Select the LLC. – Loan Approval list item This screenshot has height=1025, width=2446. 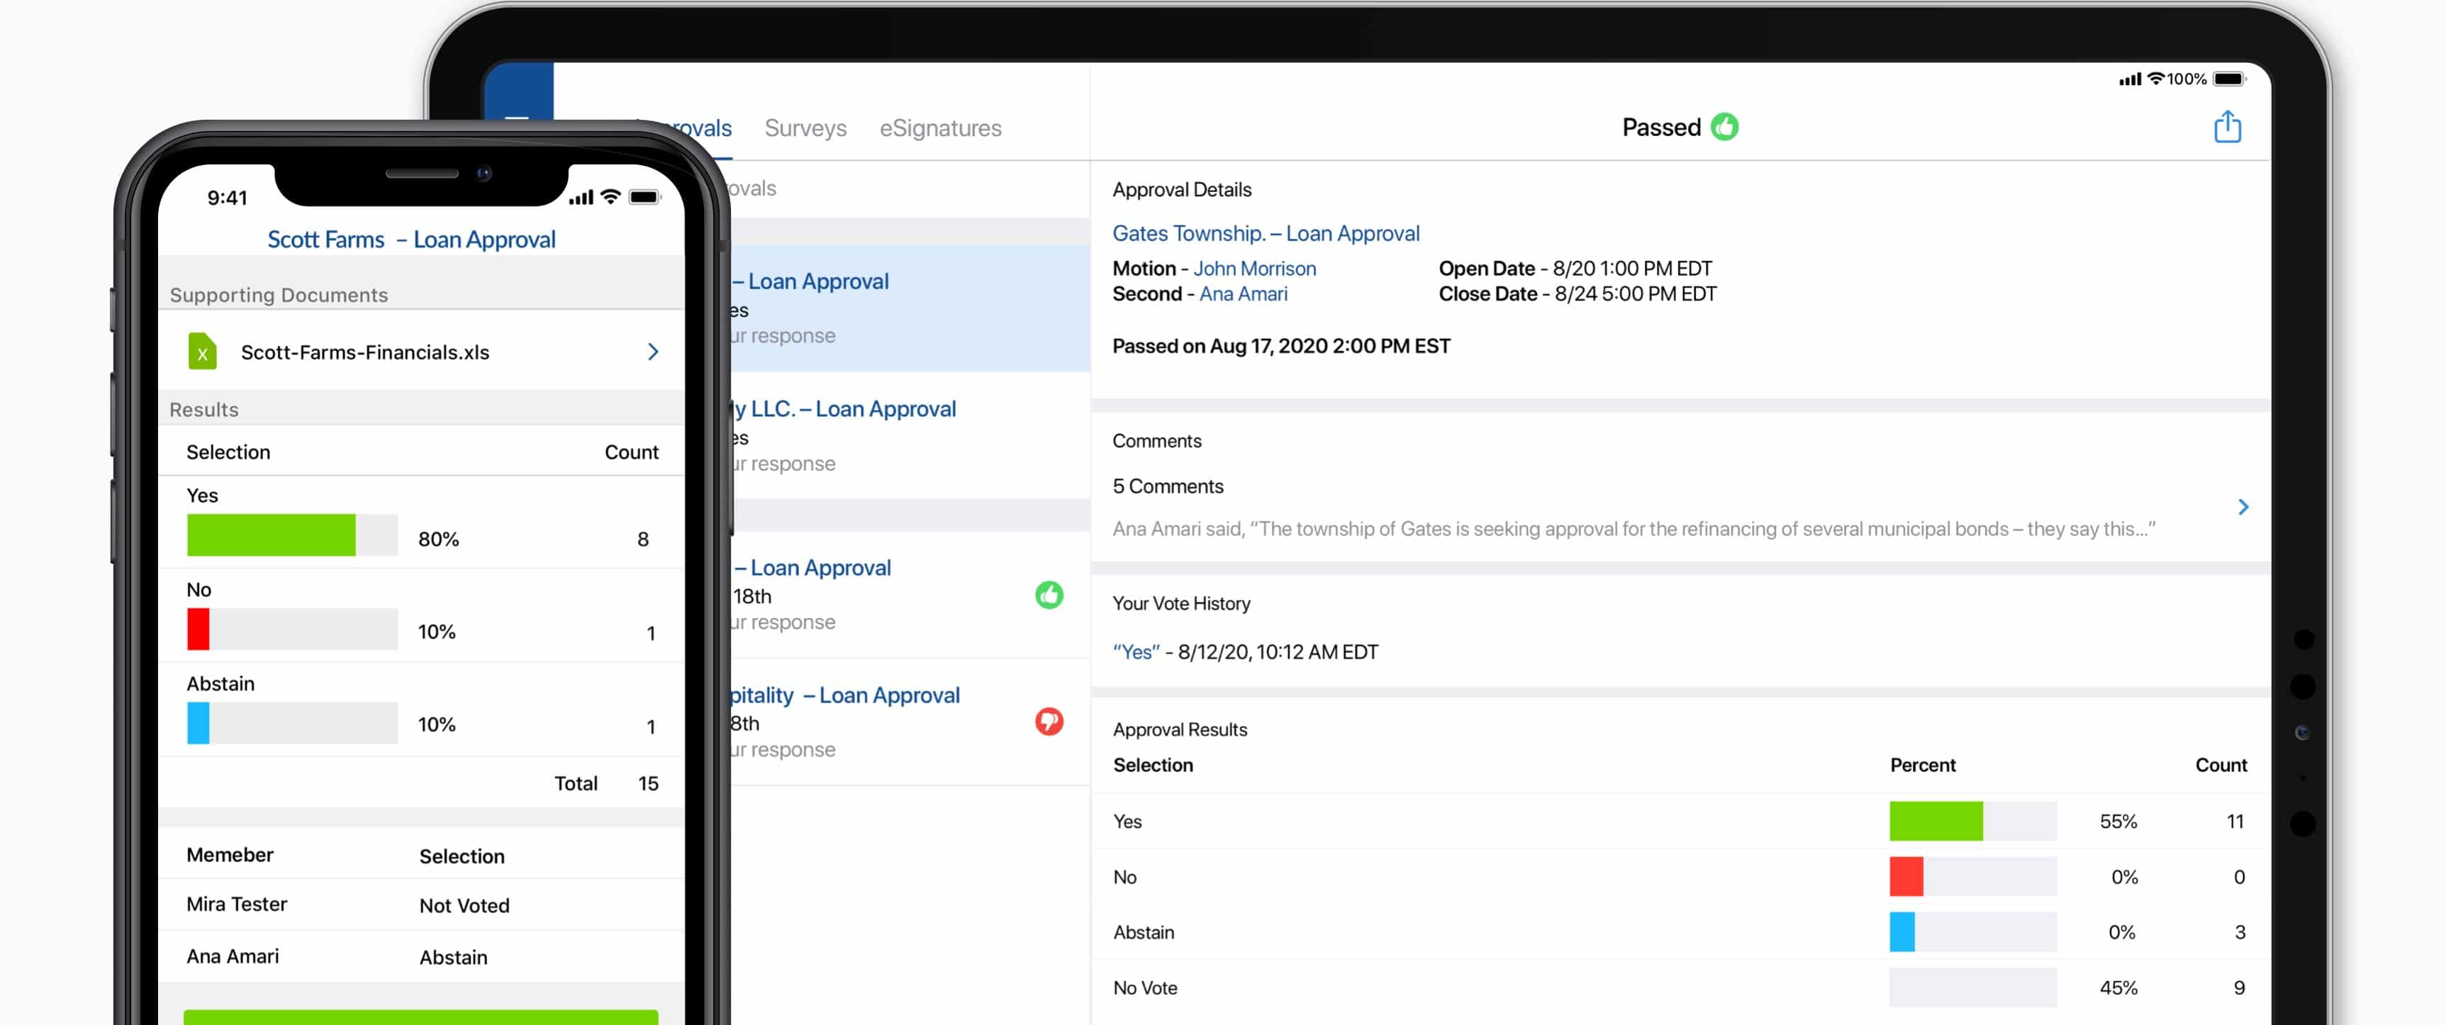(x=910, y=436)
